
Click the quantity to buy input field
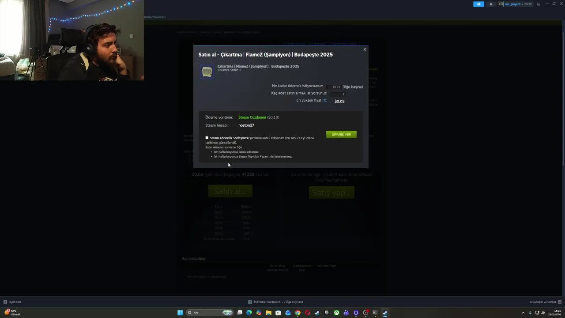tap(338, 94)
